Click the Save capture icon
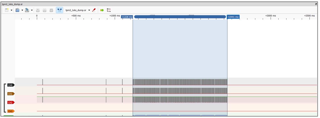The height and width of the screenshot is (118, 320). click(27, 10)
